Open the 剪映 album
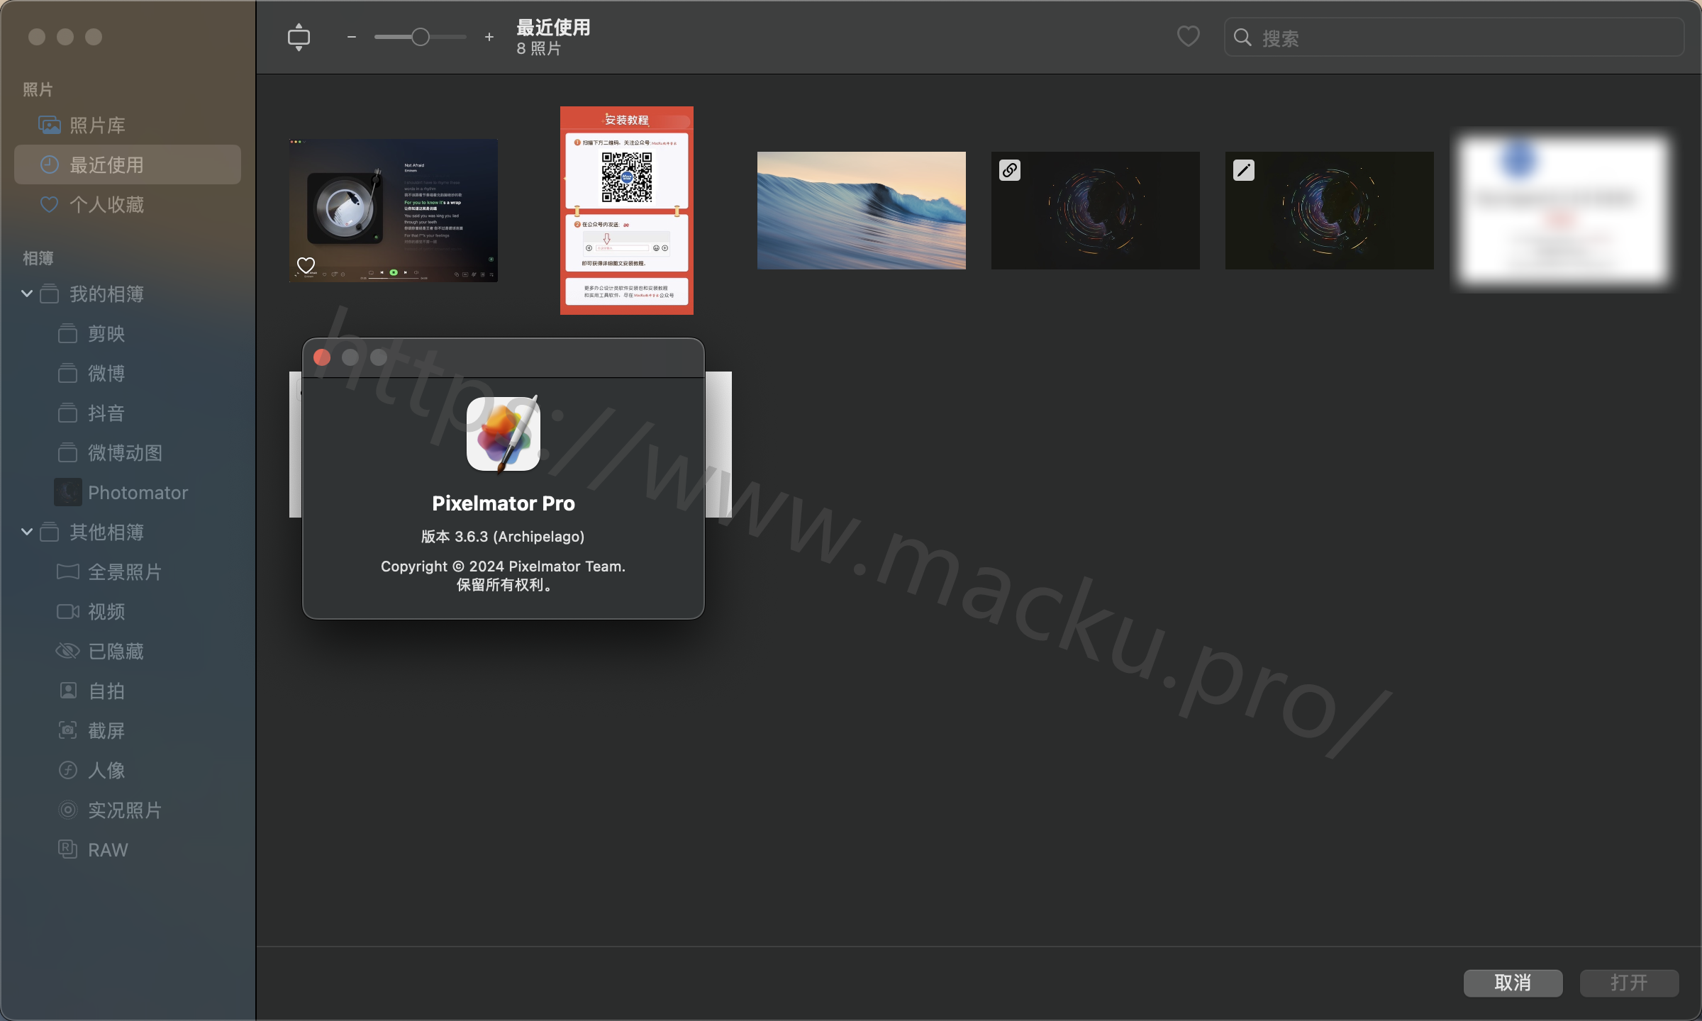Image resolution: width=1702 pixels, height=1021 pixels. (128, 334)
